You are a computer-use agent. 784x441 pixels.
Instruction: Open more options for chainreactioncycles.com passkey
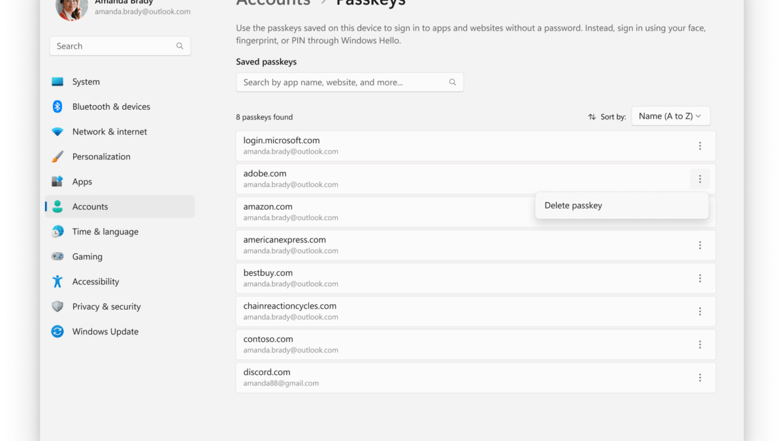700,312
